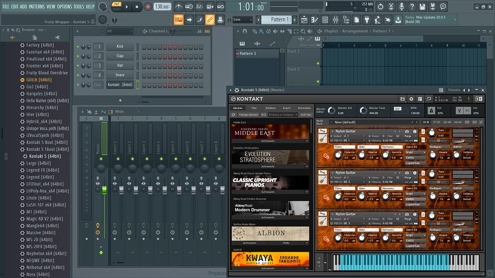Click the question mark help icon
The width and height of the screenshot is (495, 278).
click(412, 7)
